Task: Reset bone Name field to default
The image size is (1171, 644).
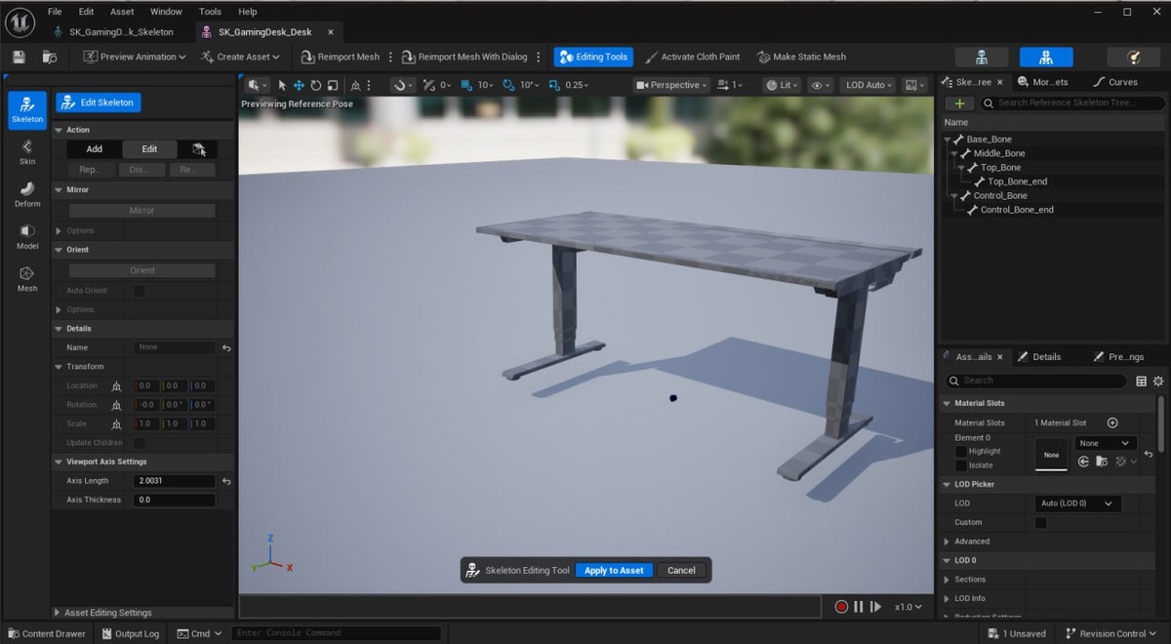Action: [226, 347]
